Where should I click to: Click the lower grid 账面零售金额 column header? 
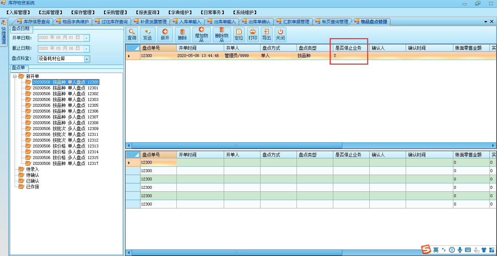(471, 155)
